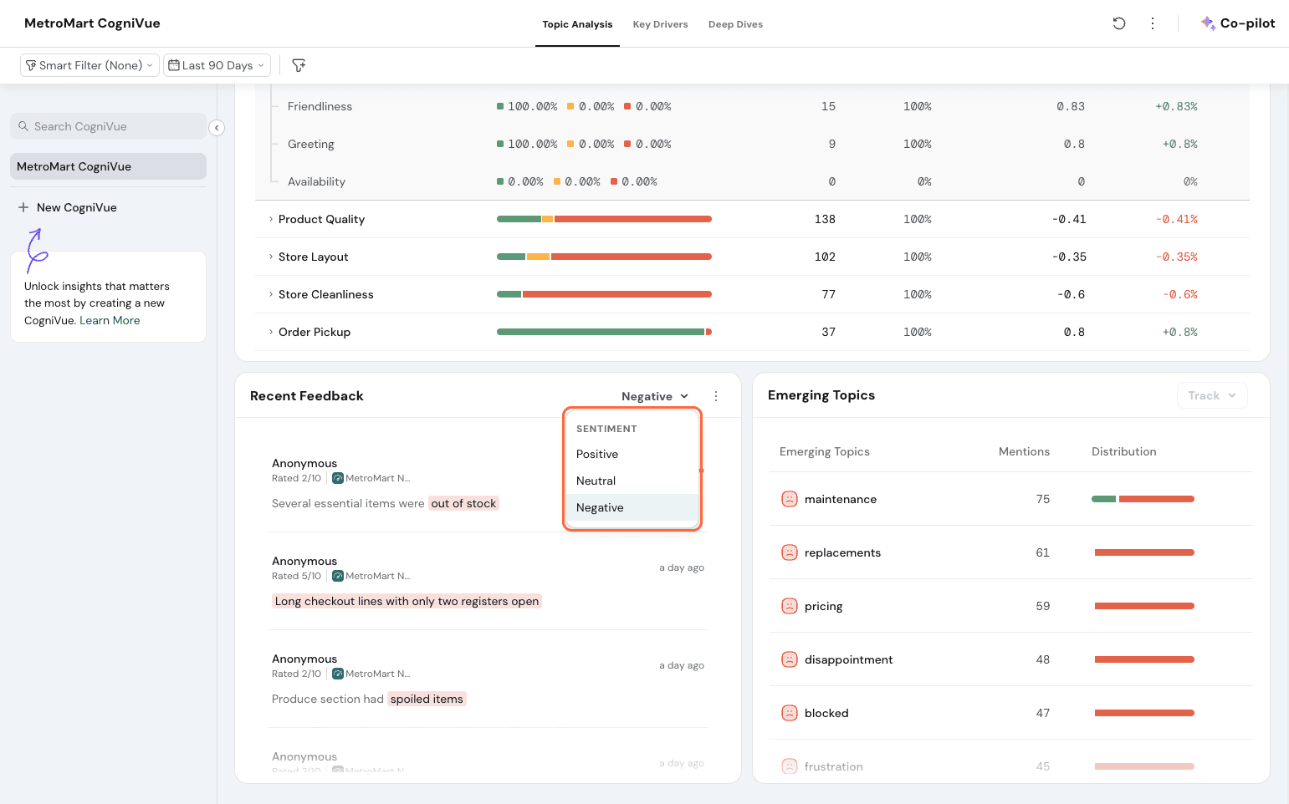Open the top bar three-dot options menu

[1153, 23]
